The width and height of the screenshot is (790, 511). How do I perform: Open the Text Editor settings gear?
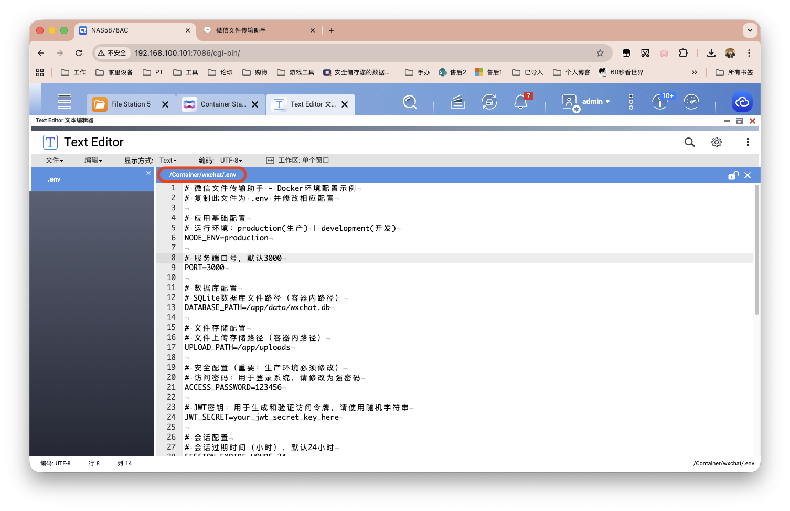coord(716,142)
